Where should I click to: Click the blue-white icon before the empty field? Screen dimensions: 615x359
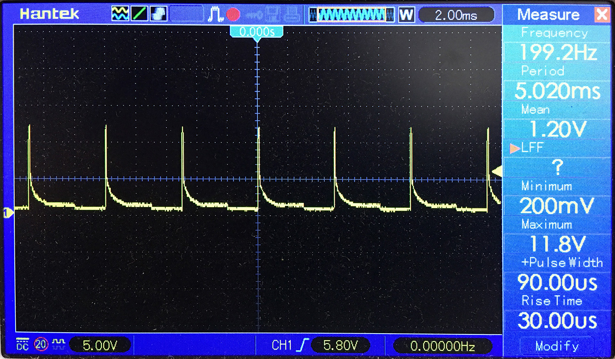(x=159, y=14)
